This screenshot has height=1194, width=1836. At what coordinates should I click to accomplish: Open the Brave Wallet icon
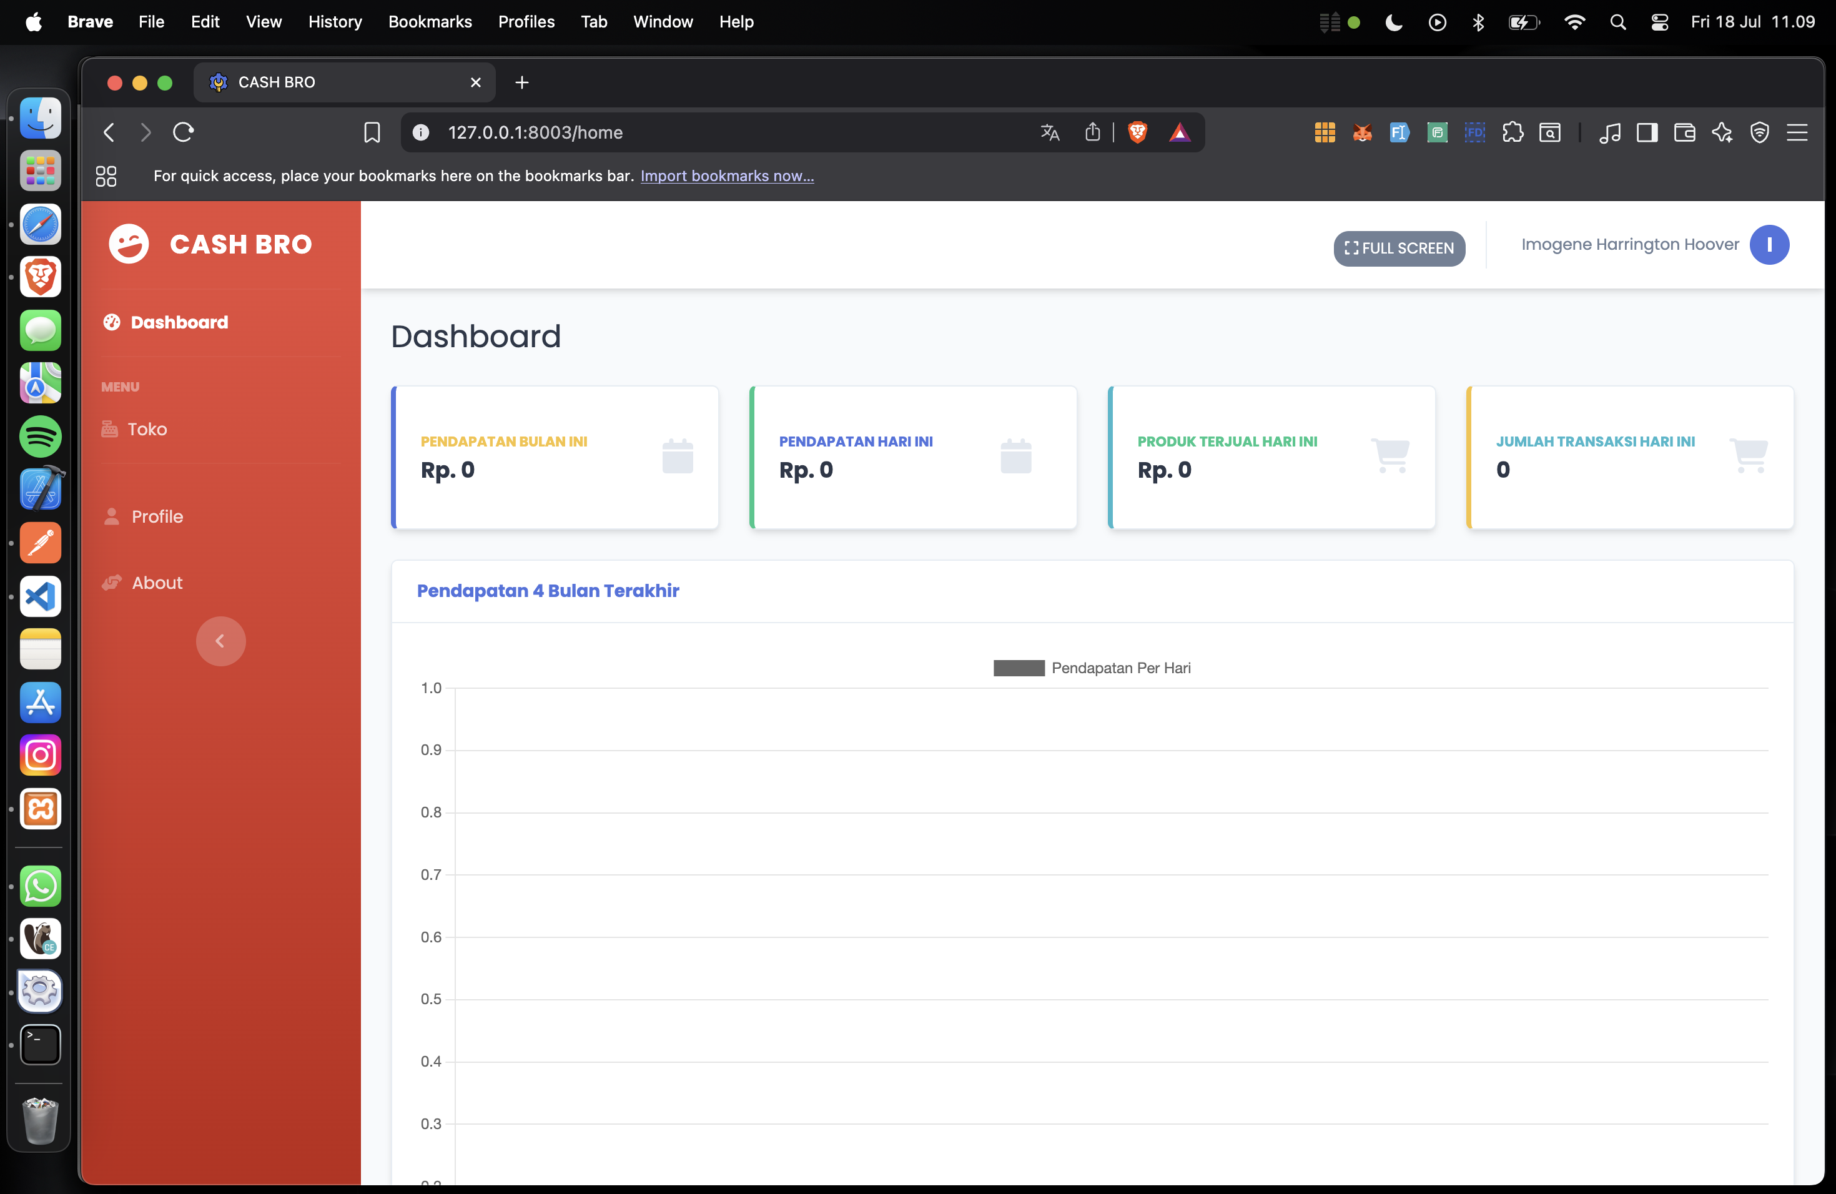click(1685, 132)
